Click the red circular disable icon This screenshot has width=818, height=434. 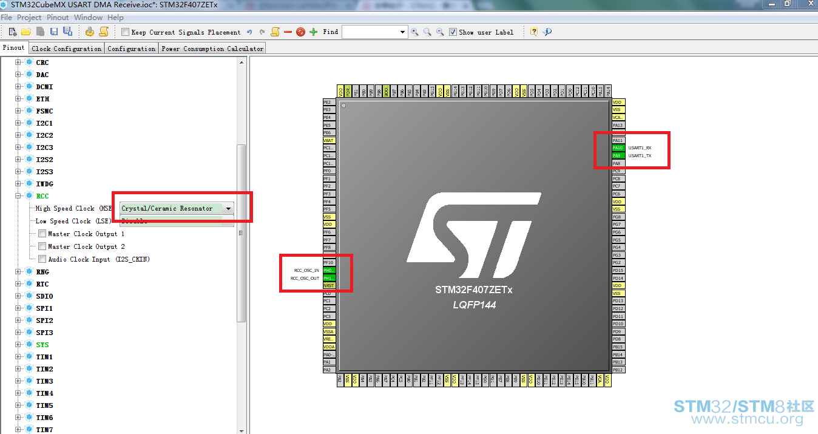pos(300,32)
